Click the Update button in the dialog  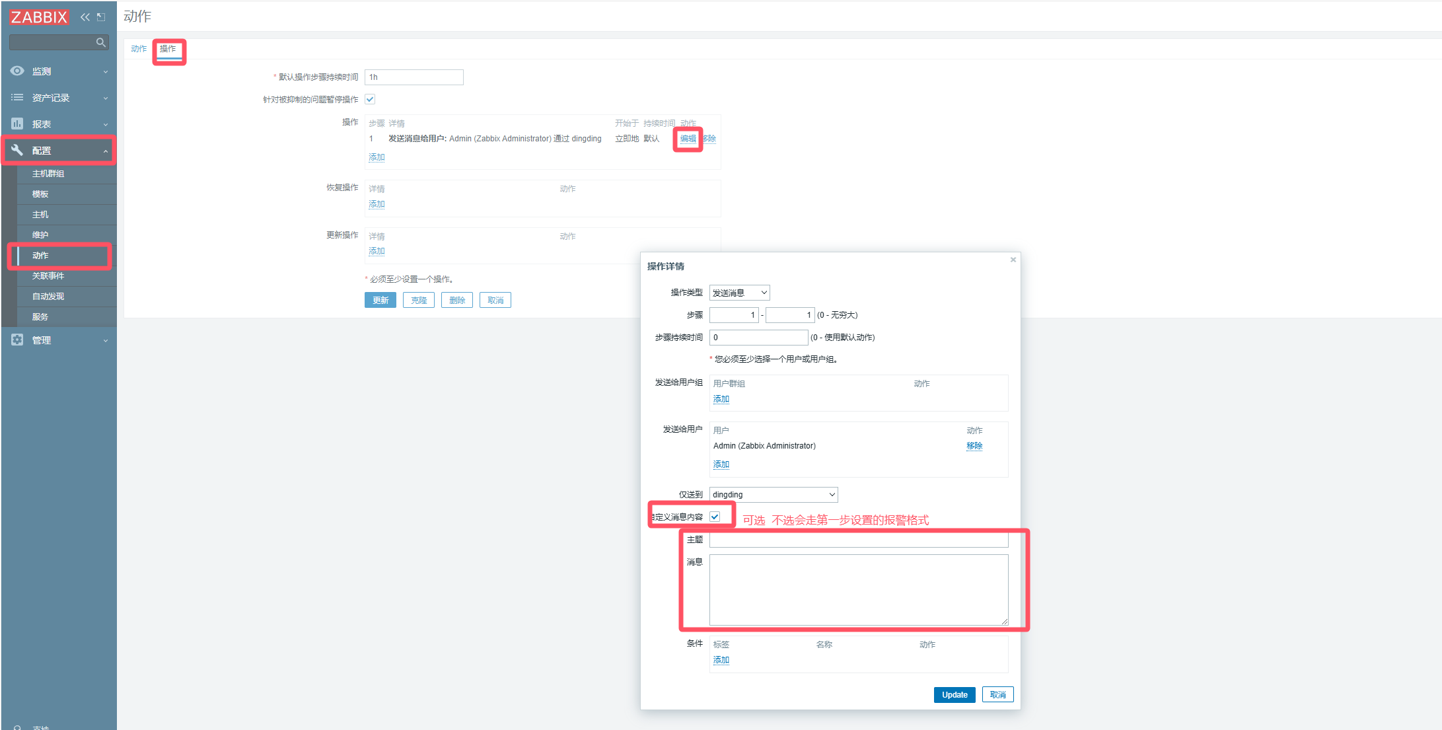954,695
